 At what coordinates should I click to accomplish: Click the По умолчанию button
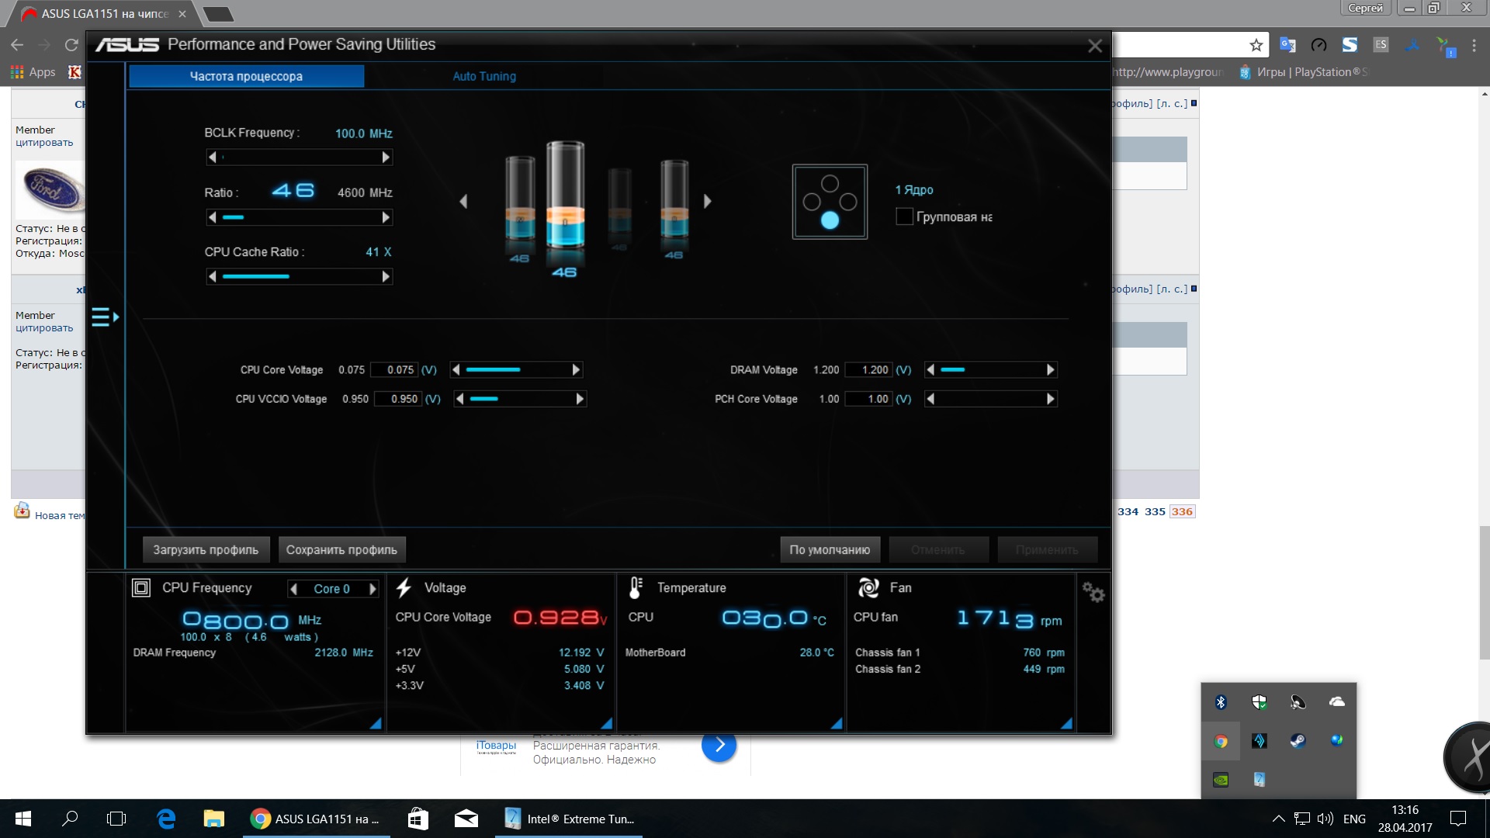click(830, 549)
